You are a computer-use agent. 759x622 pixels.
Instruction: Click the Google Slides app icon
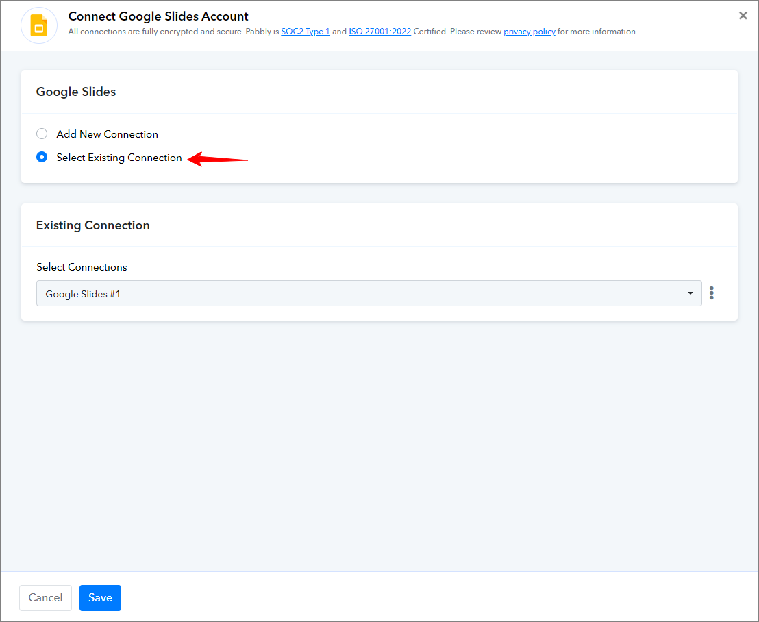[x=39, y=25]
